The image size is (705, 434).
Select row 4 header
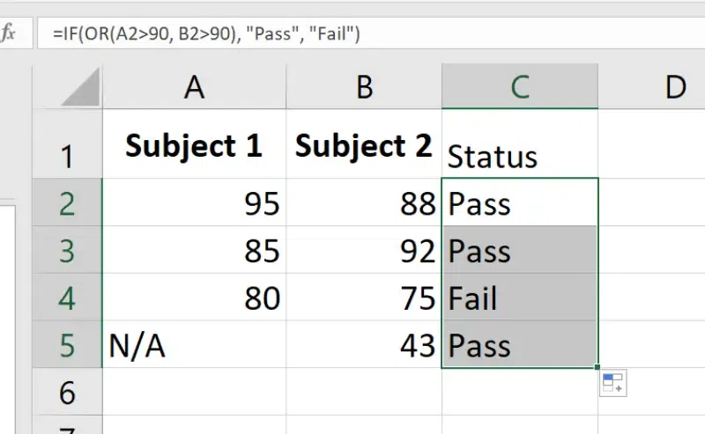[x=67, y=298]
